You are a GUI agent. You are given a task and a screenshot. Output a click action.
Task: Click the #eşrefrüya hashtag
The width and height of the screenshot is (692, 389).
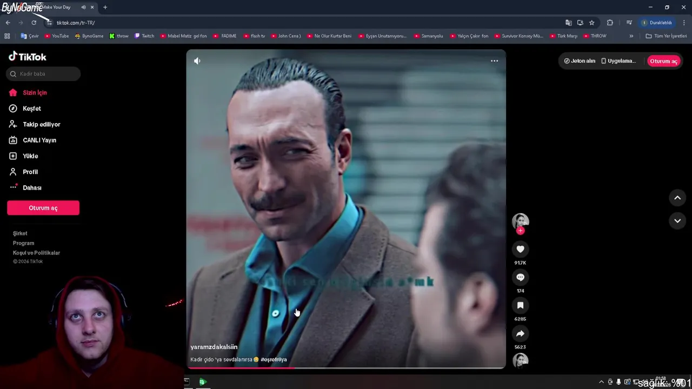(274, 359)
